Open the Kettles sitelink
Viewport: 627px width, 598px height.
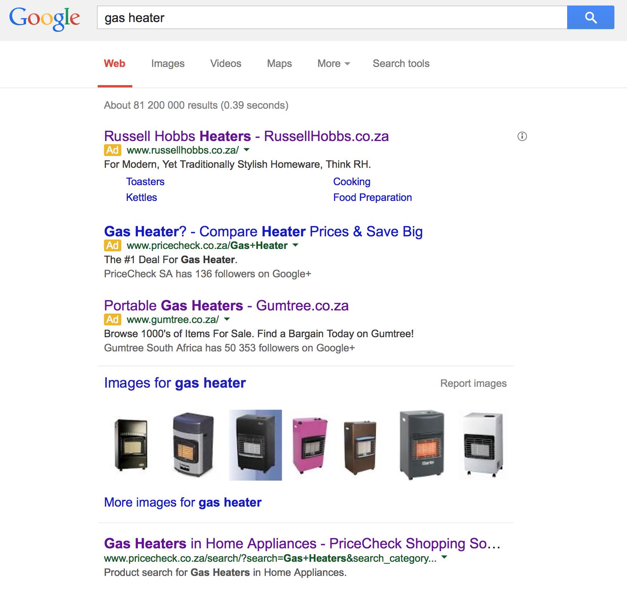click(x=141, y=197)
